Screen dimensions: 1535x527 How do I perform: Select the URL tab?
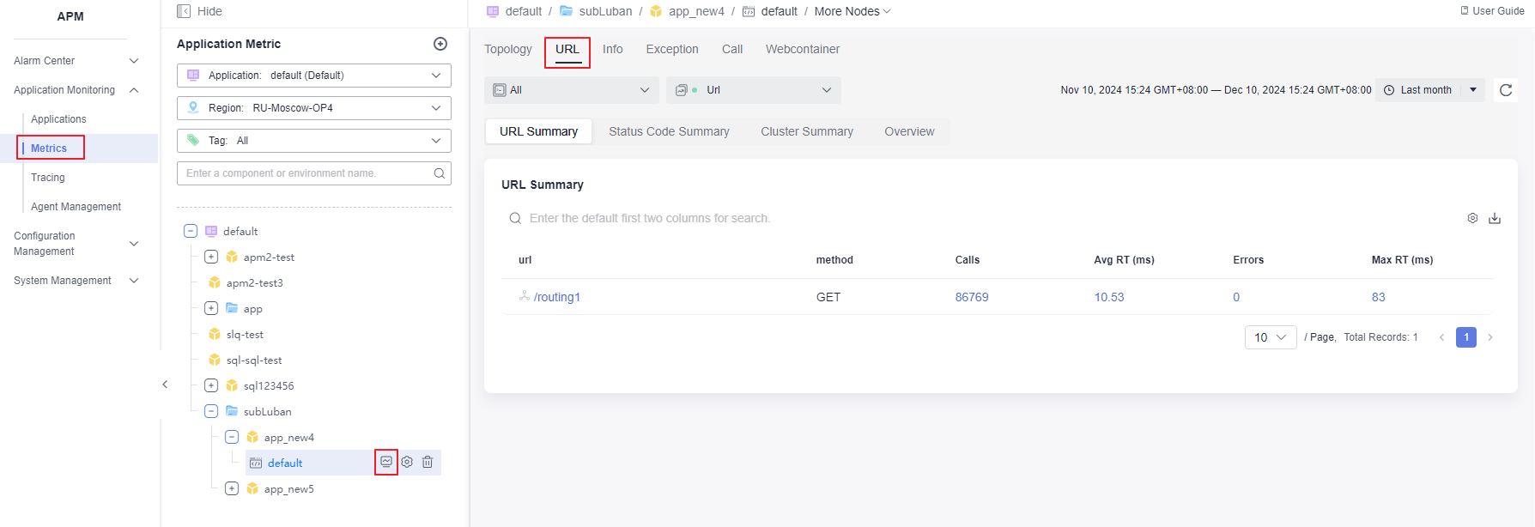567,49
